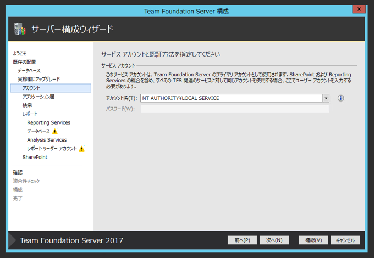Go to the SharePoint step
The width and height of the screenshot is (374, 258).
[35, 158]
